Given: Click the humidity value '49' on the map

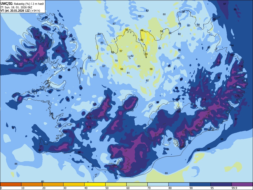Looking at the screenshot, I should (142, 30).
